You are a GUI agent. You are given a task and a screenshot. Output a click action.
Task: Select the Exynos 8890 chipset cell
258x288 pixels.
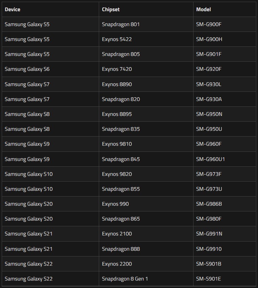(x=117, y=84)
